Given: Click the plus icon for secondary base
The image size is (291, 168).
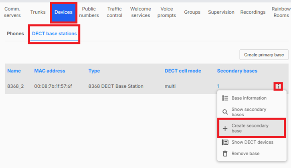Looking at the screenshot, I should point(225,128).
